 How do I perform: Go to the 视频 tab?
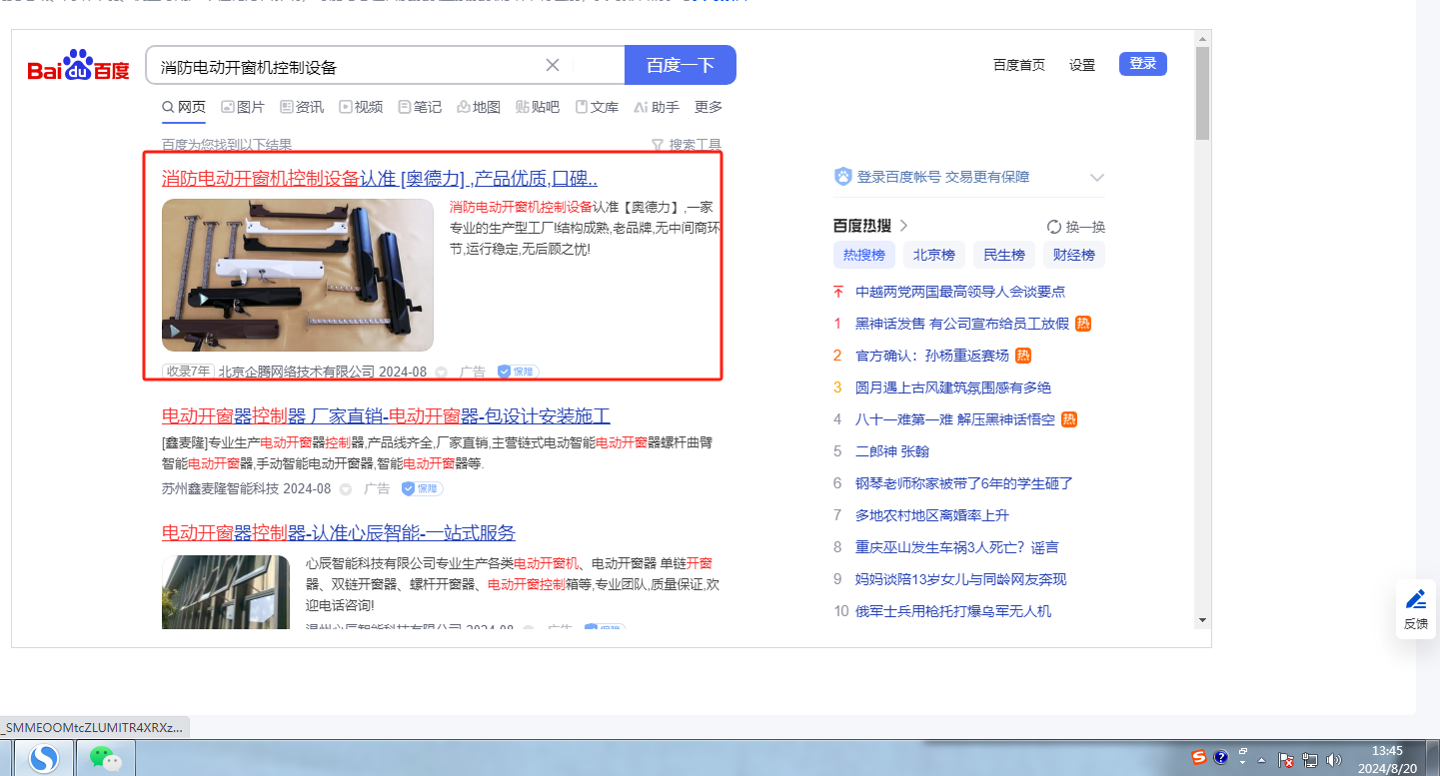[361, 107]
